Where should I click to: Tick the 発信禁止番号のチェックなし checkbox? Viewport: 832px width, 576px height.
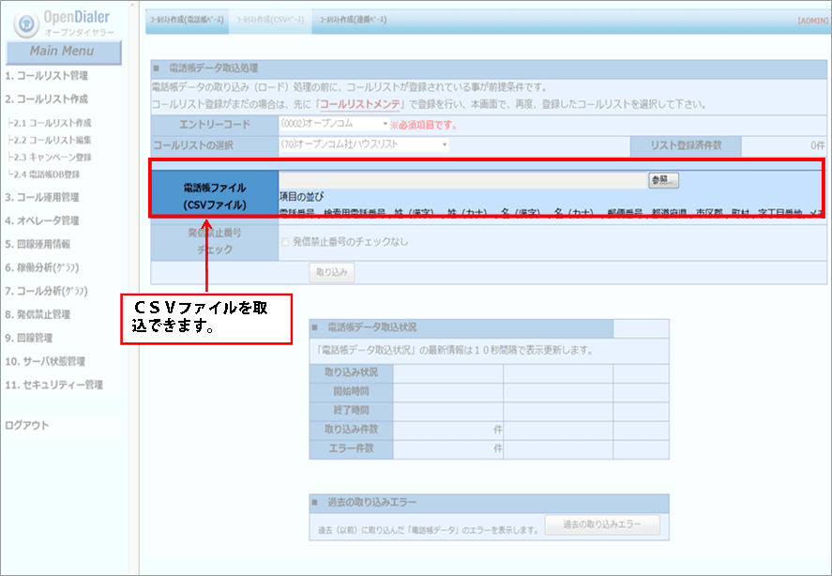point(285,242)
